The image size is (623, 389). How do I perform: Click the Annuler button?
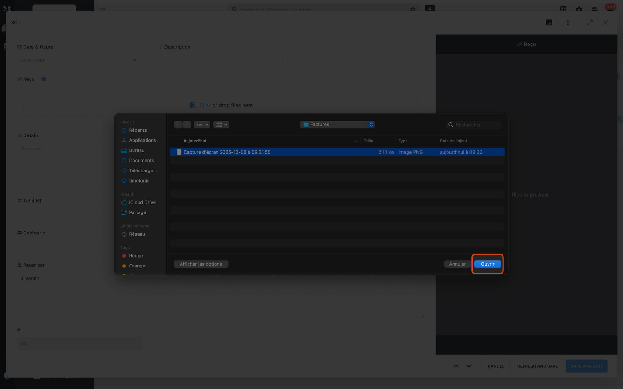[457, 264]
